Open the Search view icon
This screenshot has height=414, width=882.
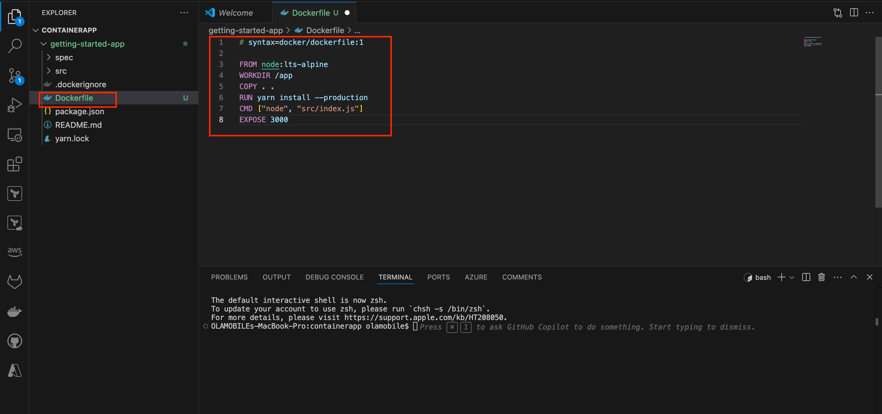coord(15,45)
